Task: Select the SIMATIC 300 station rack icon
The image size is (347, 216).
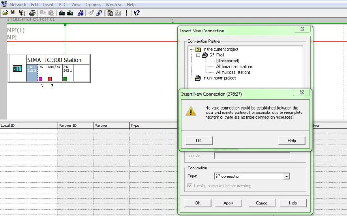Action: coord(17,69)
